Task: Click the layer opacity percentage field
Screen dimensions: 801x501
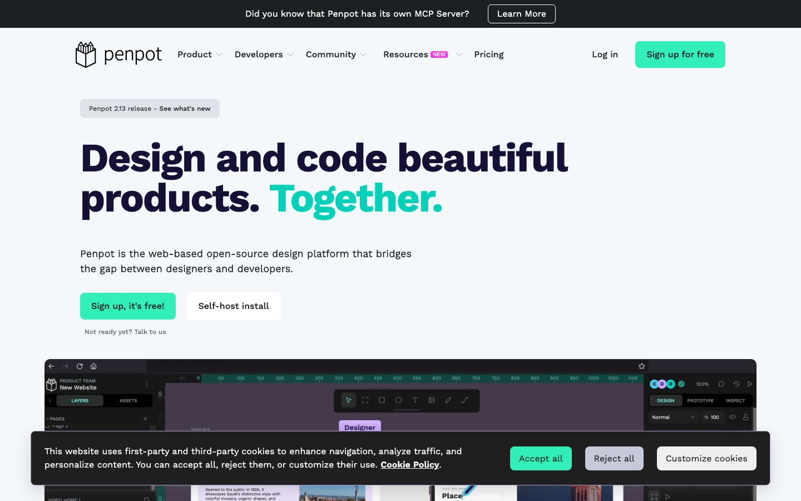Action: pos(714,417)
